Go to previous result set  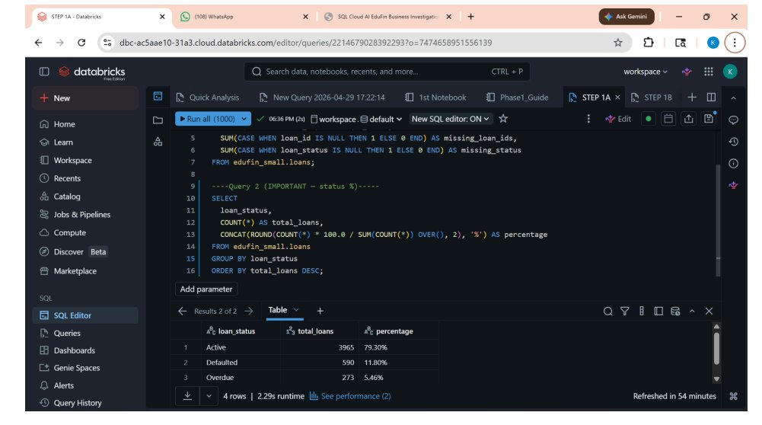(182, 311)
